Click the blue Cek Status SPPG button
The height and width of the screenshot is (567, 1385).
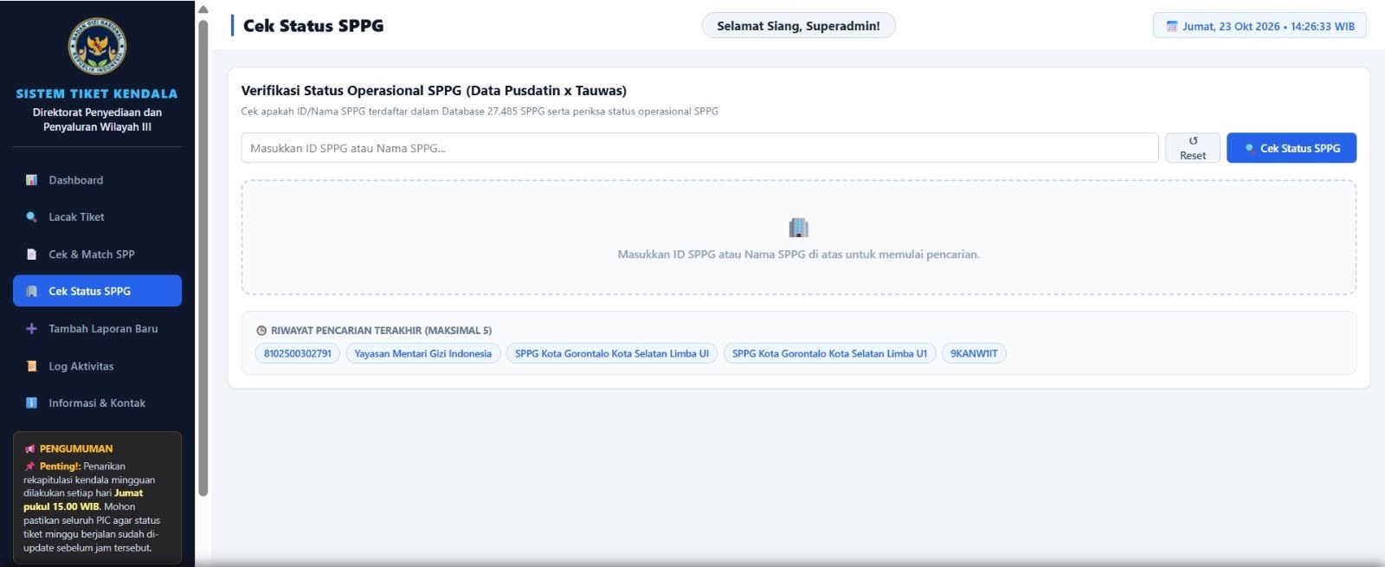click(1292, 148)
